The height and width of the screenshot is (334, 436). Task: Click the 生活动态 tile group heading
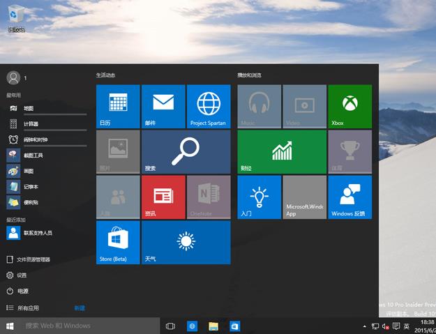[x=105, y=75]
